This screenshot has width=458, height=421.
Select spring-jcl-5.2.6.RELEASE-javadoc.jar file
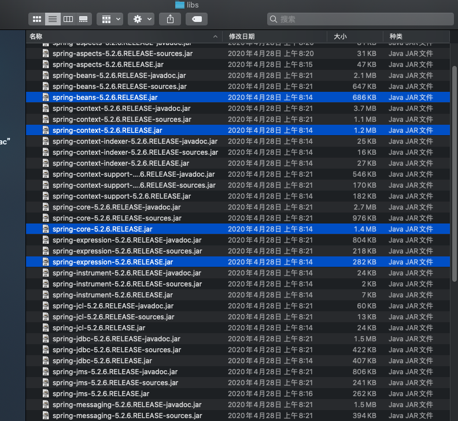(238, 305)
